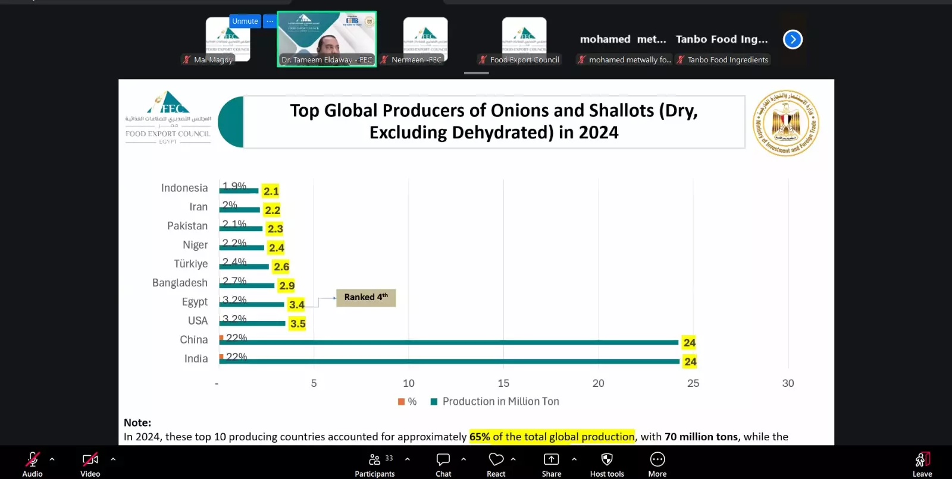
Task: Open three-dots menu on Mai Magdy tile
Action: pos(270,21)
